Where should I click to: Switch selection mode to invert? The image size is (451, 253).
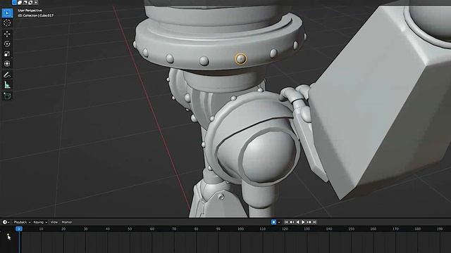pos(30,2)
